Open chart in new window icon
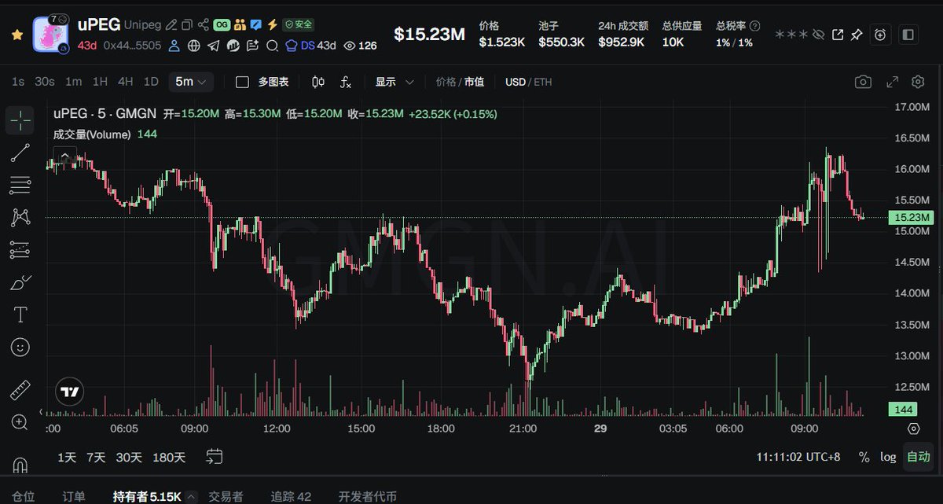The image size is (943, 504). pos(838,35)
